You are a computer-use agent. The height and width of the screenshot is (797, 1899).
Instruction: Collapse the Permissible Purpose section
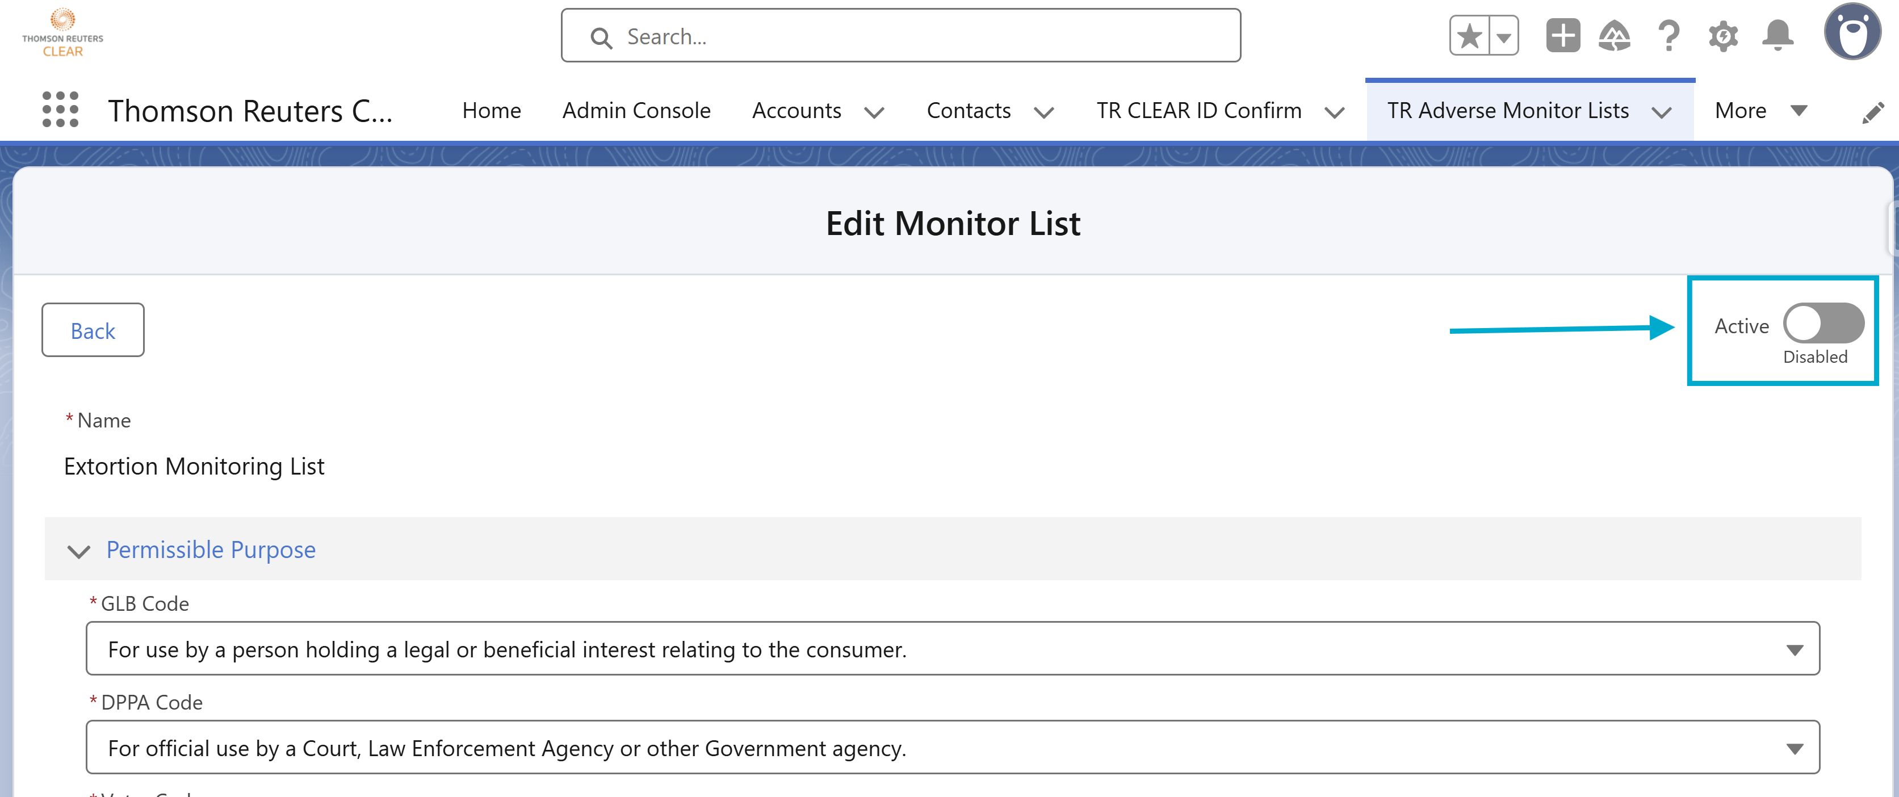click(78, 551)
